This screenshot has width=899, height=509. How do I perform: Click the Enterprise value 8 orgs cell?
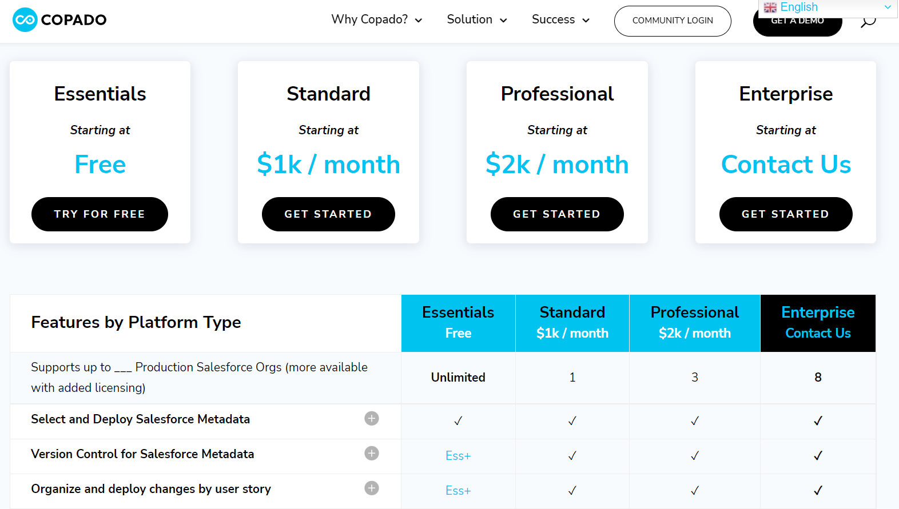click(818, 378)
